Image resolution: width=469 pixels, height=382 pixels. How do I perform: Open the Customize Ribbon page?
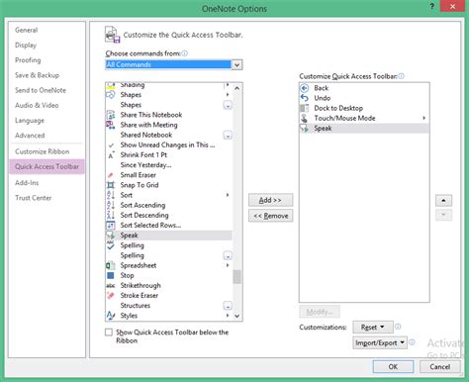[x=42, y=151]
